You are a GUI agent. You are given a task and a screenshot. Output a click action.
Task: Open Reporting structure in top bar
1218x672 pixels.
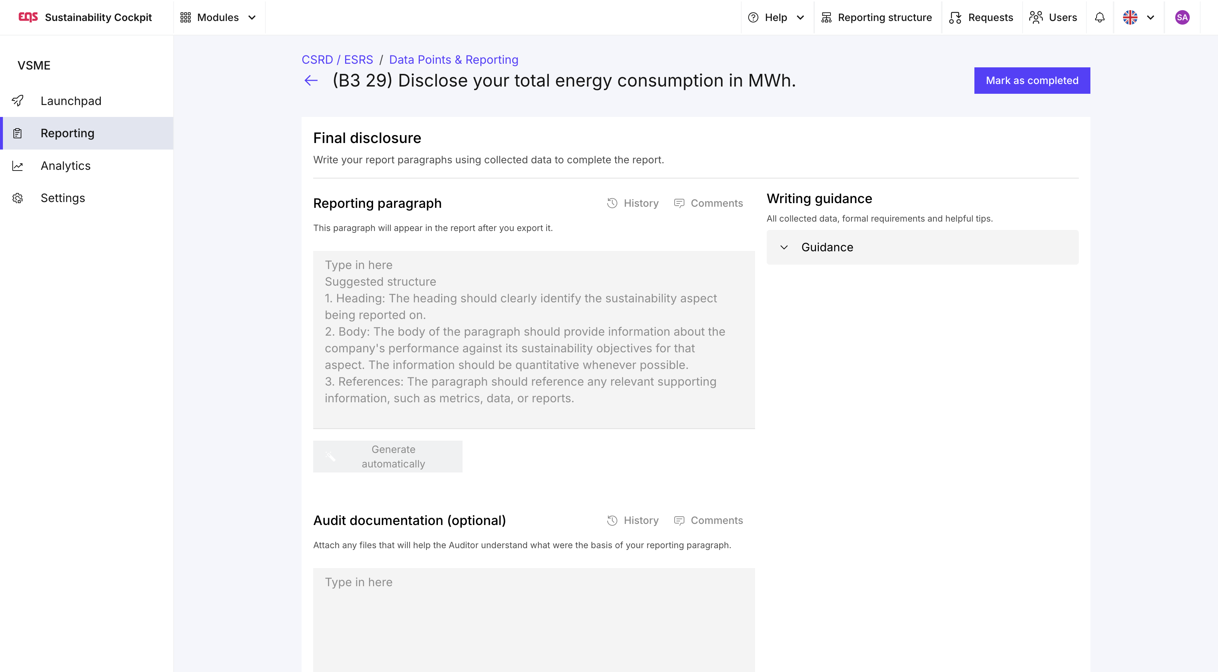(x=877, y=17)
